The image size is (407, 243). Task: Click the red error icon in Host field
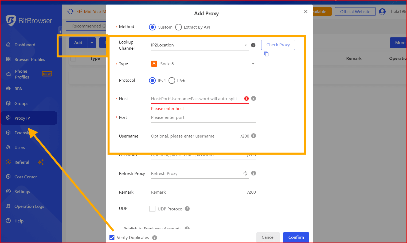pos(246,99)
